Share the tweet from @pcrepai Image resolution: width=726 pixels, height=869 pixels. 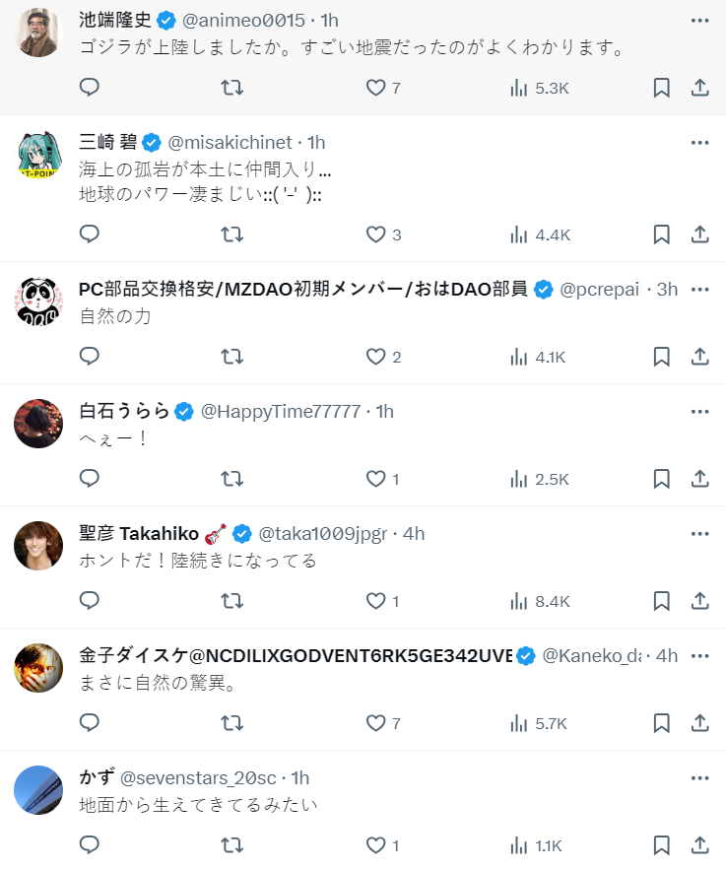[700, 357]
